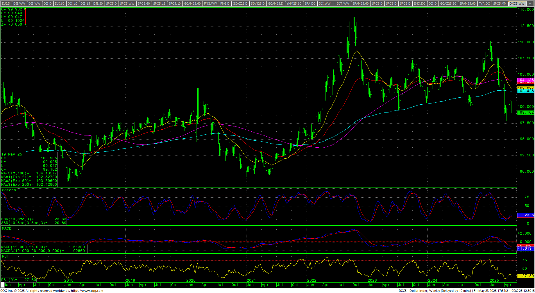Click the MACD study label
This screenshot has height=293, width=535.
pyautogui.click(x=7, y=228)
